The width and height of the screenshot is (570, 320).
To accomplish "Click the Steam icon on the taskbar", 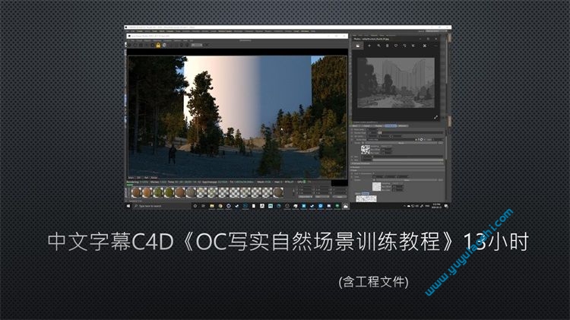I will point(236,206).
